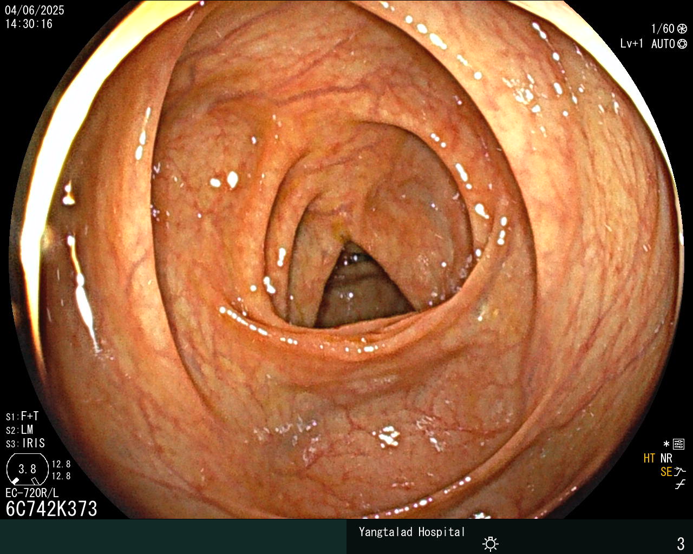Click the scope tip diagram showing 3.8
Screen dimensions: 693x554
tap(28, 469)
